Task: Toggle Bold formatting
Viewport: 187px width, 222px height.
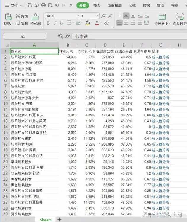Action: [x=48, y=23]
